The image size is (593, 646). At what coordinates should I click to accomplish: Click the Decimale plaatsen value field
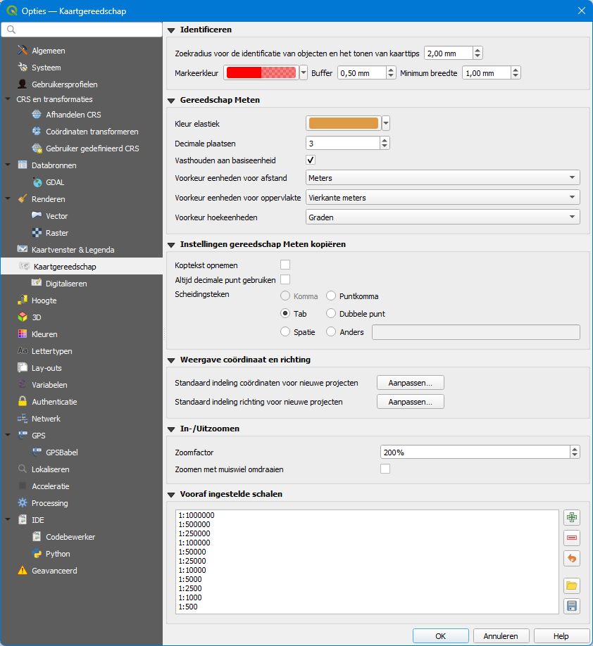point(343,143)
